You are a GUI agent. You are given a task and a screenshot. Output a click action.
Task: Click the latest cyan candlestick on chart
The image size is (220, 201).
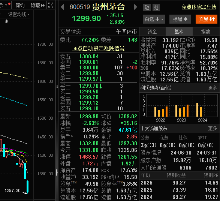pos(27,187)
